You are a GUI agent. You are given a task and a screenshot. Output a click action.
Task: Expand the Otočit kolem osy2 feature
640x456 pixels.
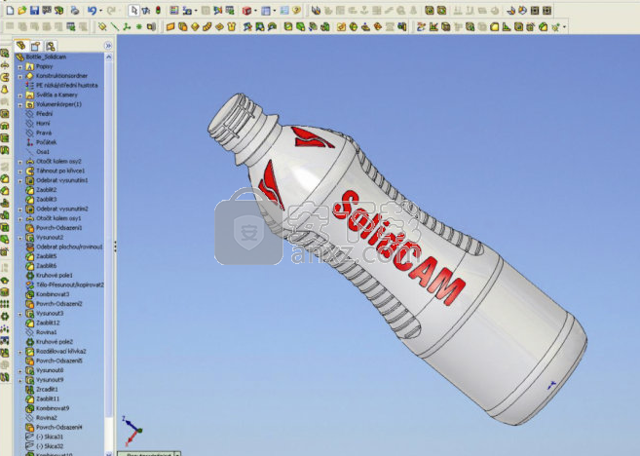pos(20,162)
